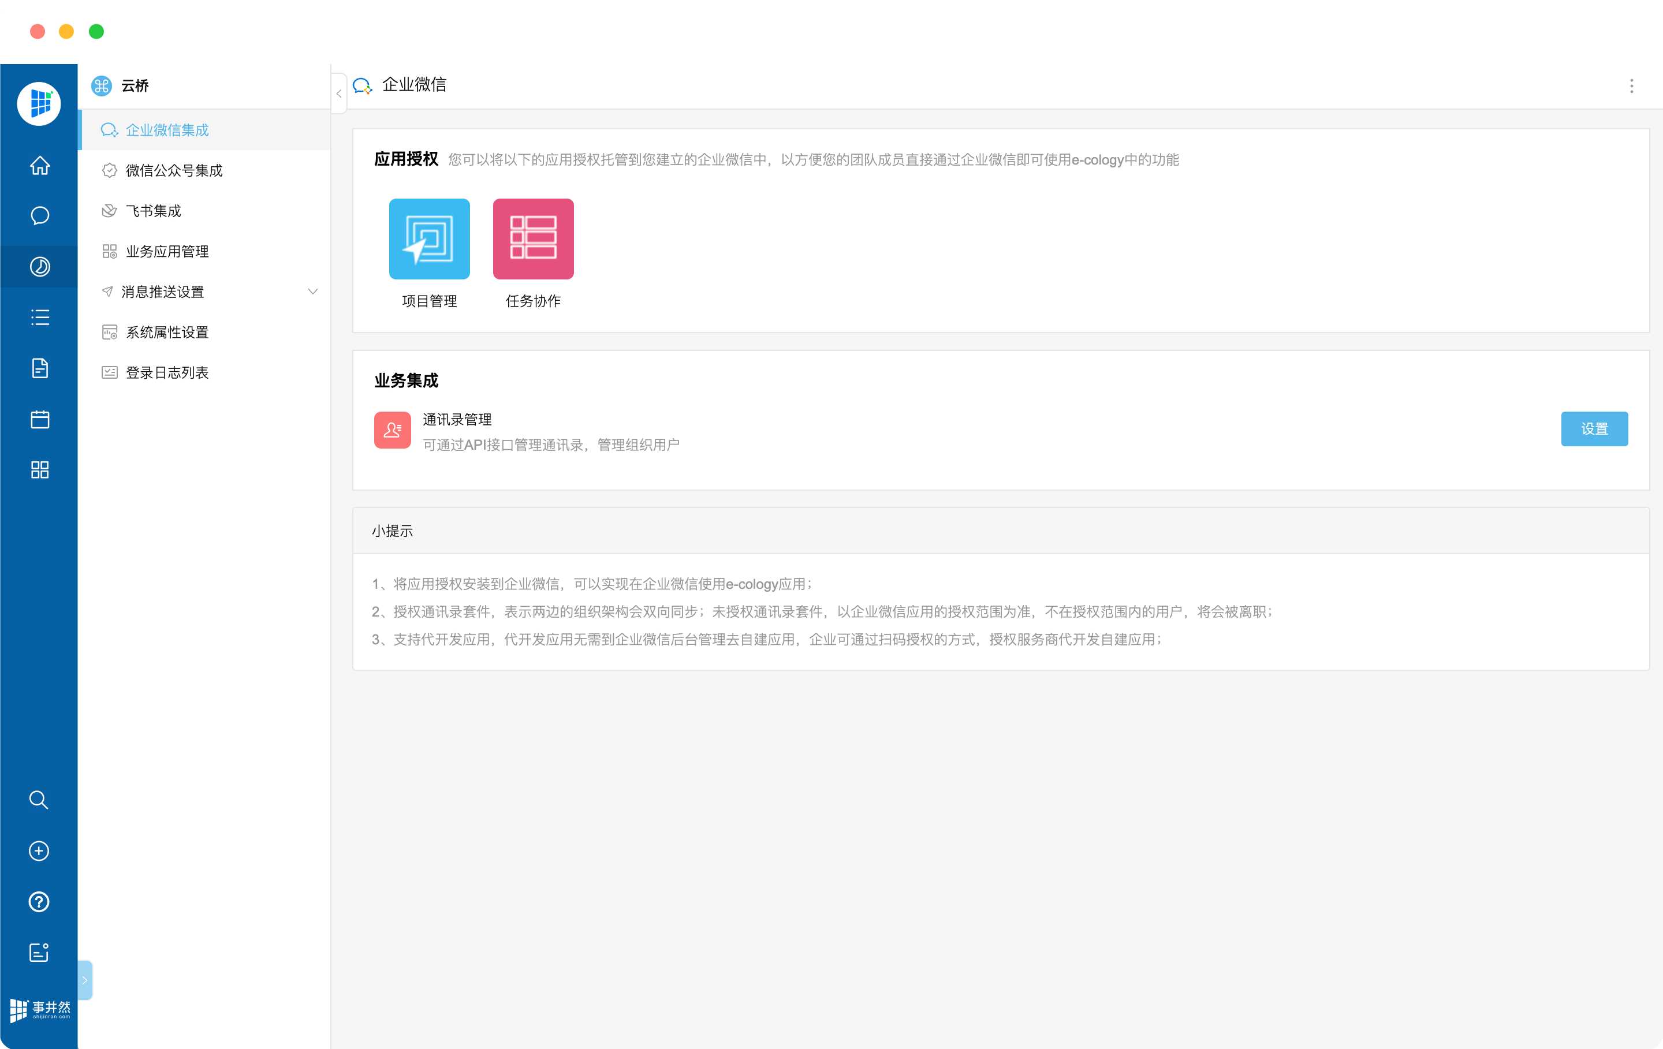
Task: Open the calendar icon in sidebar
Action: (x=39, y=419)
